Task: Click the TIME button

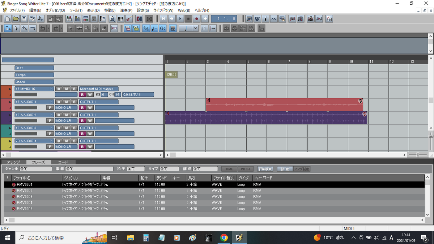Action: [229, 169]
